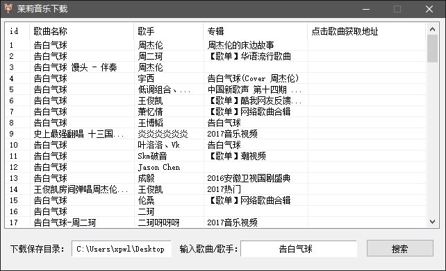Screen dimensions: 446x271
Task: Click id cell 12
Action: pos(14,167)
